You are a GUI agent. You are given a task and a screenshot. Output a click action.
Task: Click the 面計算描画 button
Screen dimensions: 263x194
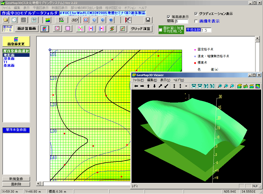click(x=27, y=29)
